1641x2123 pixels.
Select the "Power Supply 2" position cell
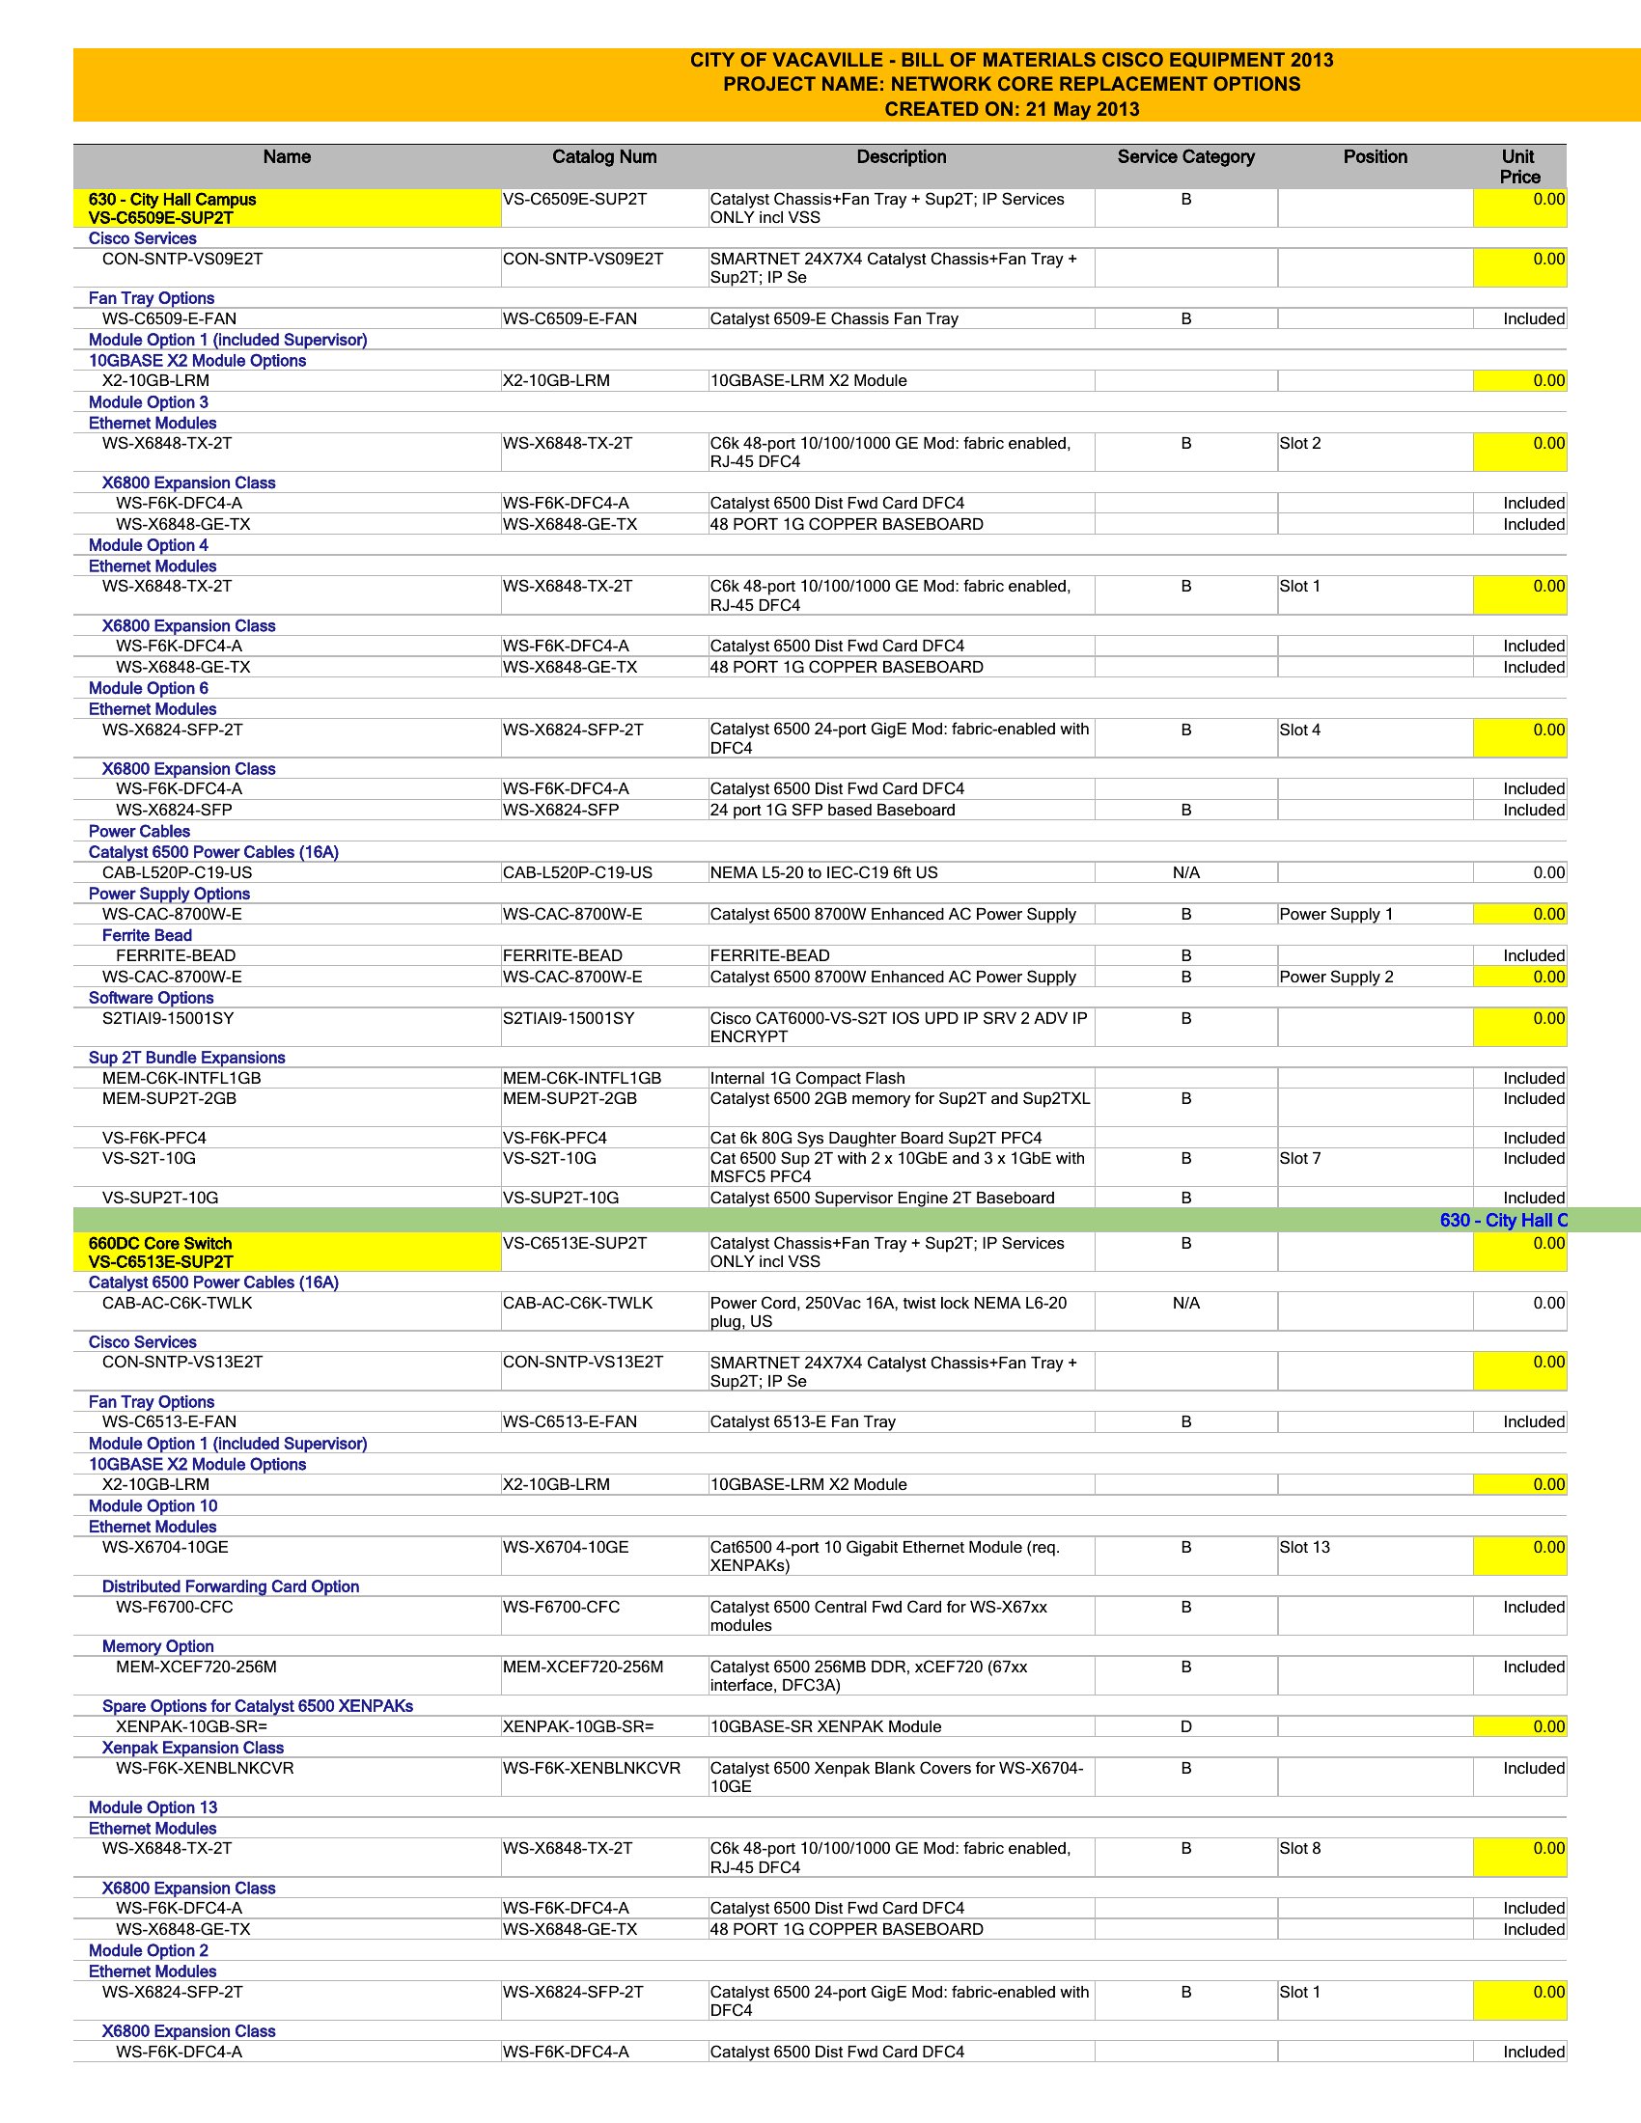tap(1375, 977)
